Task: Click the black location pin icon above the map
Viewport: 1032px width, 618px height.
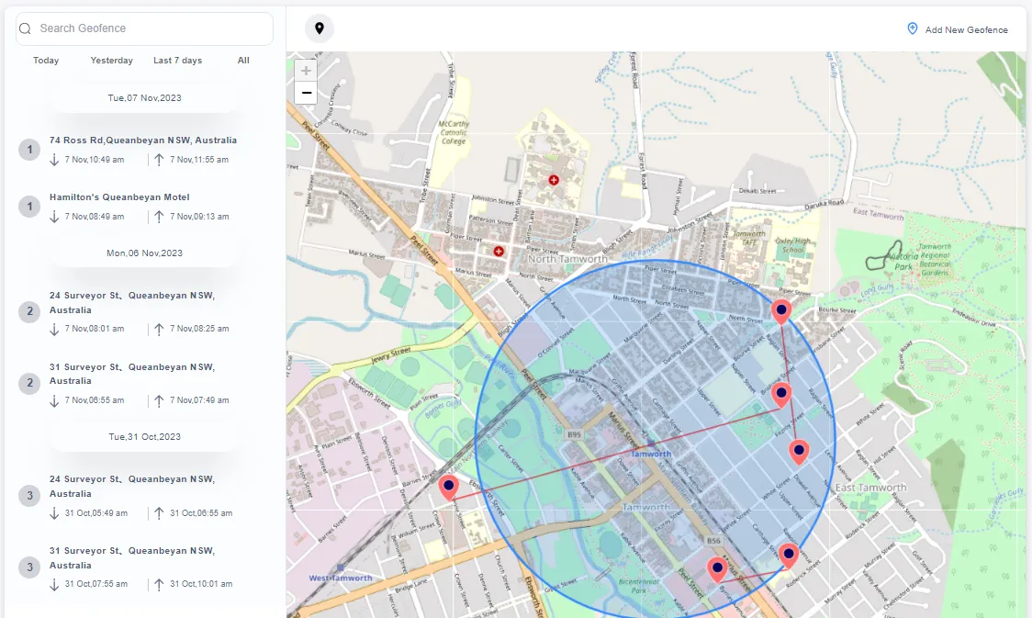Action: (320, 28)
